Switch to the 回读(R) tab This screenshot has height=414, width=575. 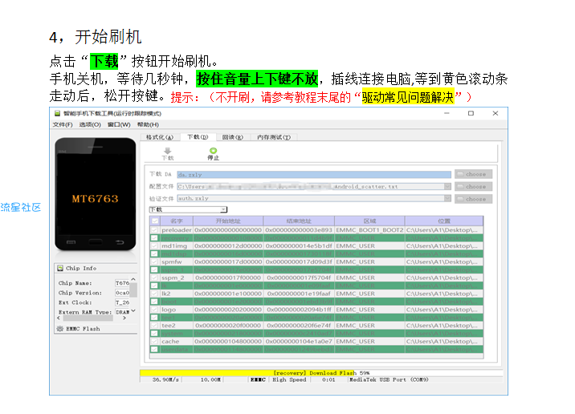pyautogui.click(x=233, y=137)
